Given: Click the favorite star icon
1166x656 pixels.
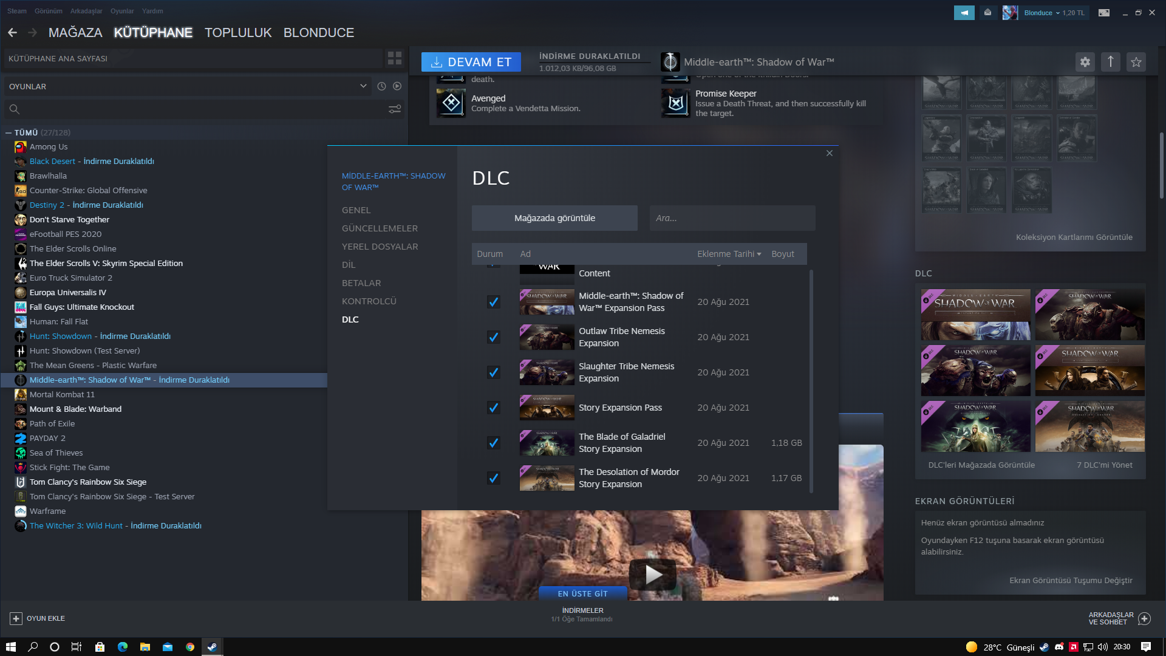Looking at the screenshot, I should click(x=1136, y=62).
